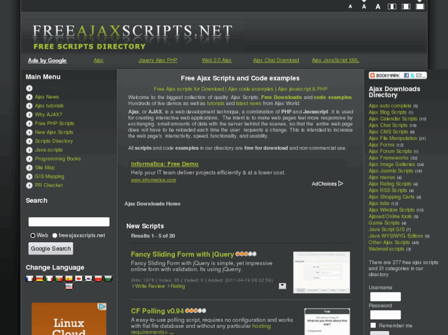
Task: Click ad info icon on Linux Cloud banner
Action: (x=102, y=307)
